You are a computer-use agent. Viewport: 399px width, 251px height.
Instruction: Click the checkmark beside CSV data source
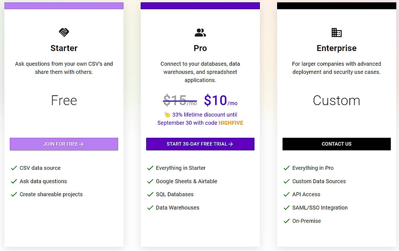pyautogui.click(x=14, y=168)
